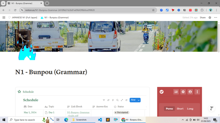Open the Chrome profile avatar
Viewport: 220px width, 123px height.
click(210, 10)
